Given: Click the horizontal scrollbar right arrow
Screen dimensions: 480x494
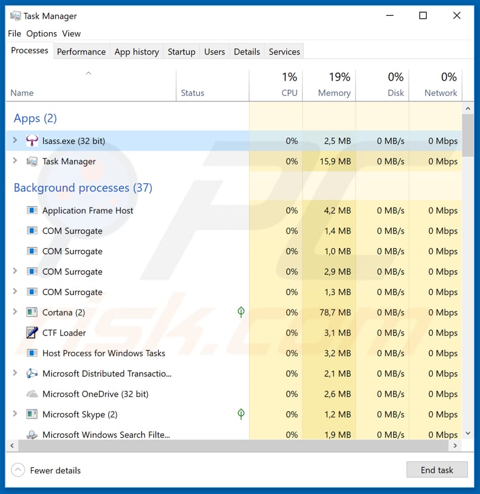Looking at the screenshot, I should (x=455, y=445).
